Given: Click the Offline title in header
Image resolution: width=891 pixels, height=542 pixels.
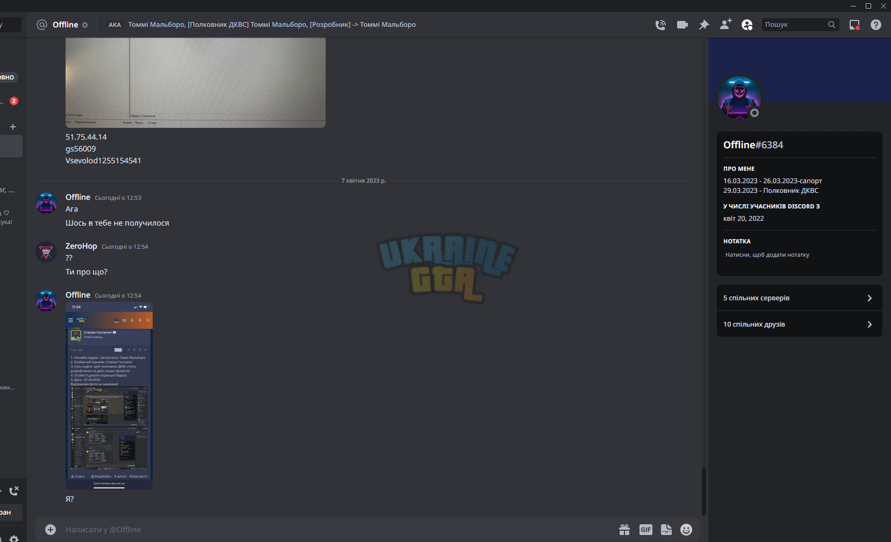Looking at the screenshot, I should point(66,25).
